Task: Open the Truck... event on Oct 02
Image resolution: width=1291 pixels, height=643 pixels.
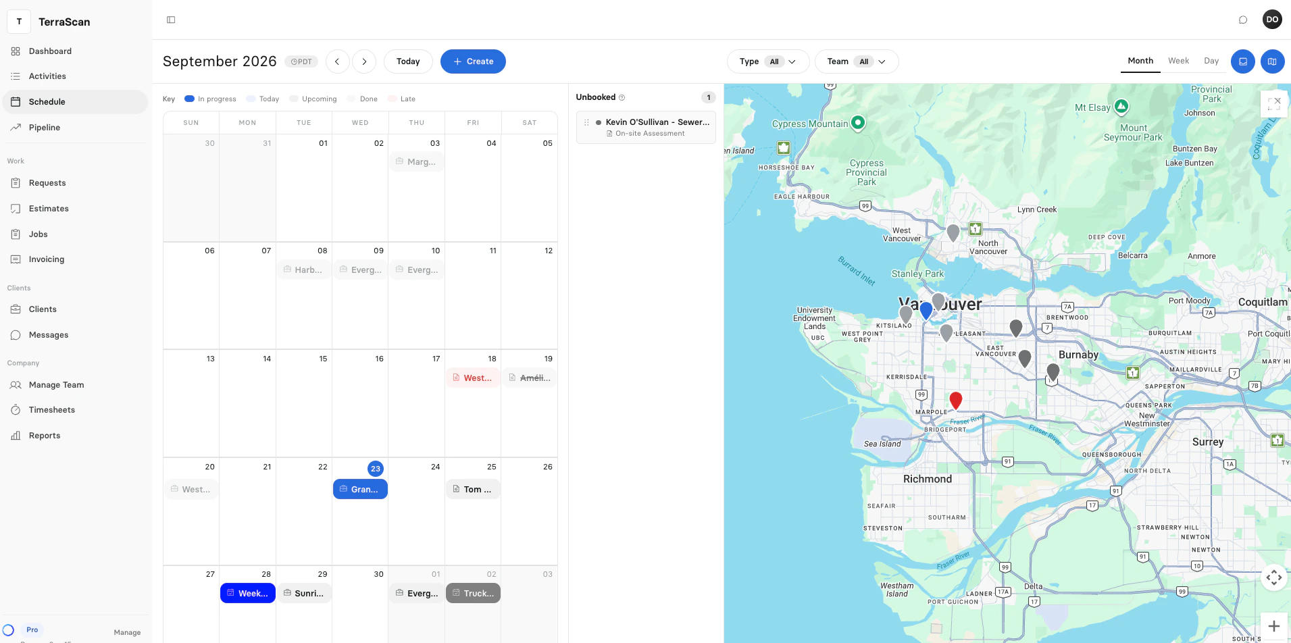Action: 473,593
